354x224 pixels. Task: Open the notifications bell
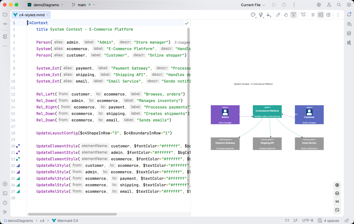tap(349, 15)
